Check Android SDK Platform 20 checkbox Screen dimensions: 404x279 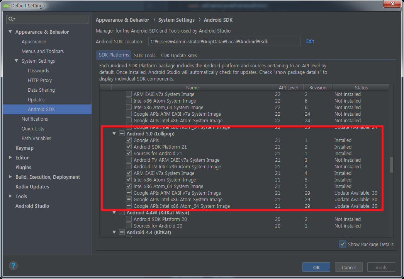coord(129,219)
